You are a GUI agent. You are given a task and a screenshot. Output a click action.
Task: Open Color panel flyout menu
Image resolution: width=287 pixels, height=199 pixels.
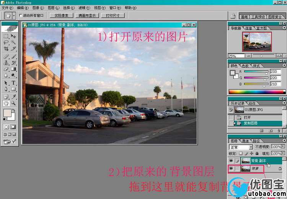(284, 65)
